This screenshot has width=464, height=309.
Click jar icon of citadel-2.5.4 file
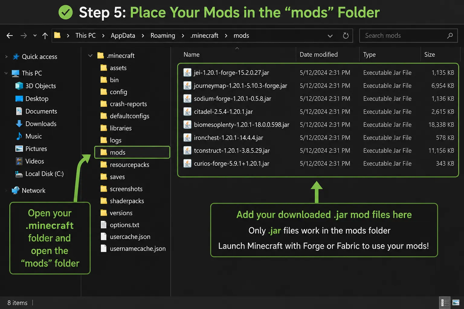(x=187, y=111)
